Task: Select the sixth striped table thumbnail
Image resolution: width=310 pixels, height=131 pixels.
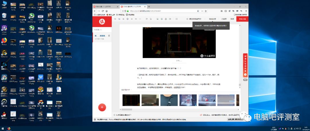Action: click(x=226, y=100)
